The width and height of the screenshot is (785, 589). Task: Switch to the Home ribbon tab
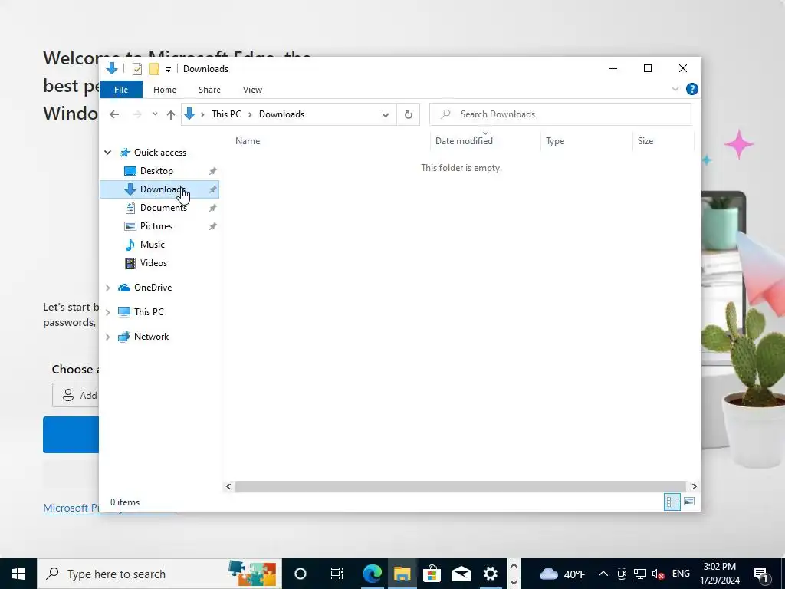click(165, 90)
